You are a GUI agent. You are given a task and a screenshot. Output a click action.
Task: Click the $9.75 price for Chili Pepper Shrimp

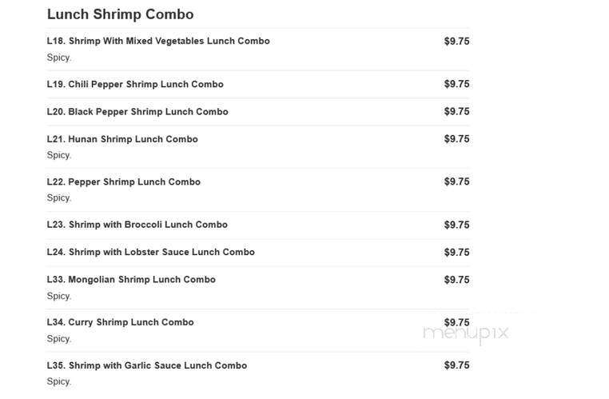tap(457, 84)
